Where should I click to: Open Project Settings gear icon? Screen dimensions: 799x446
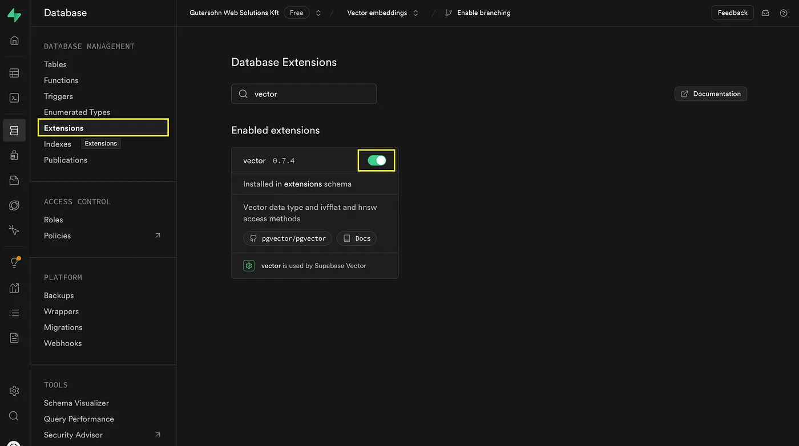pos(14,391)
